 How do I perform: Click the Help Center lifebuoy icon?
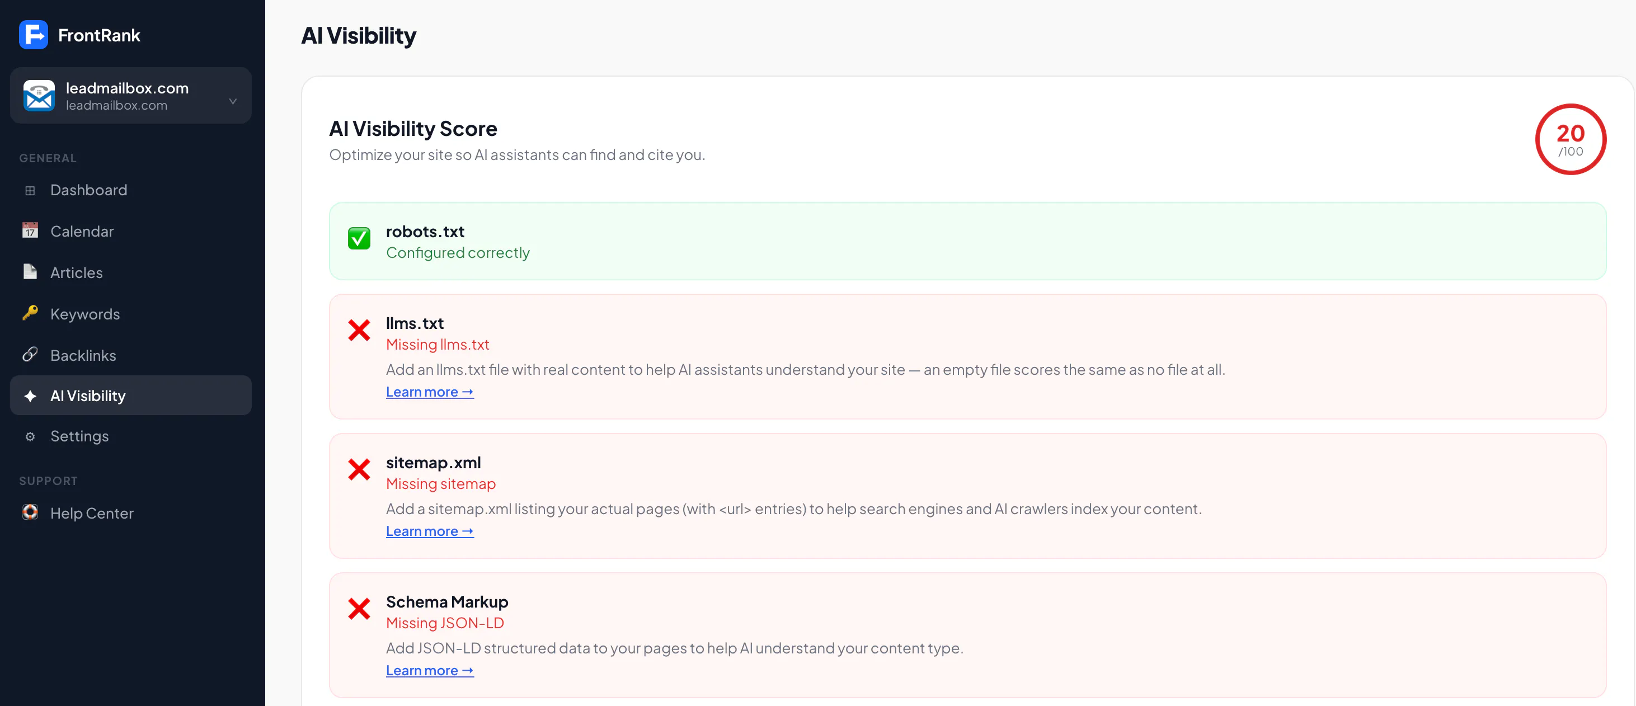click(x=30, y=512)
